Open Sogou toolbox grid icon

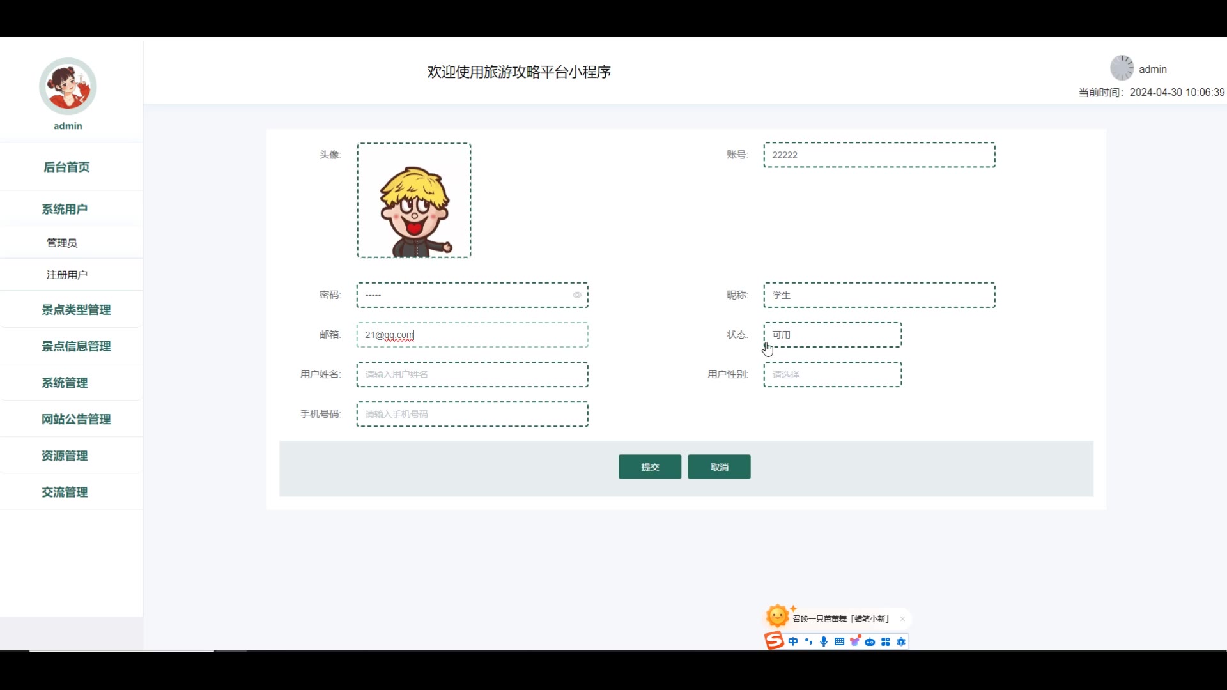click(886, 641)
